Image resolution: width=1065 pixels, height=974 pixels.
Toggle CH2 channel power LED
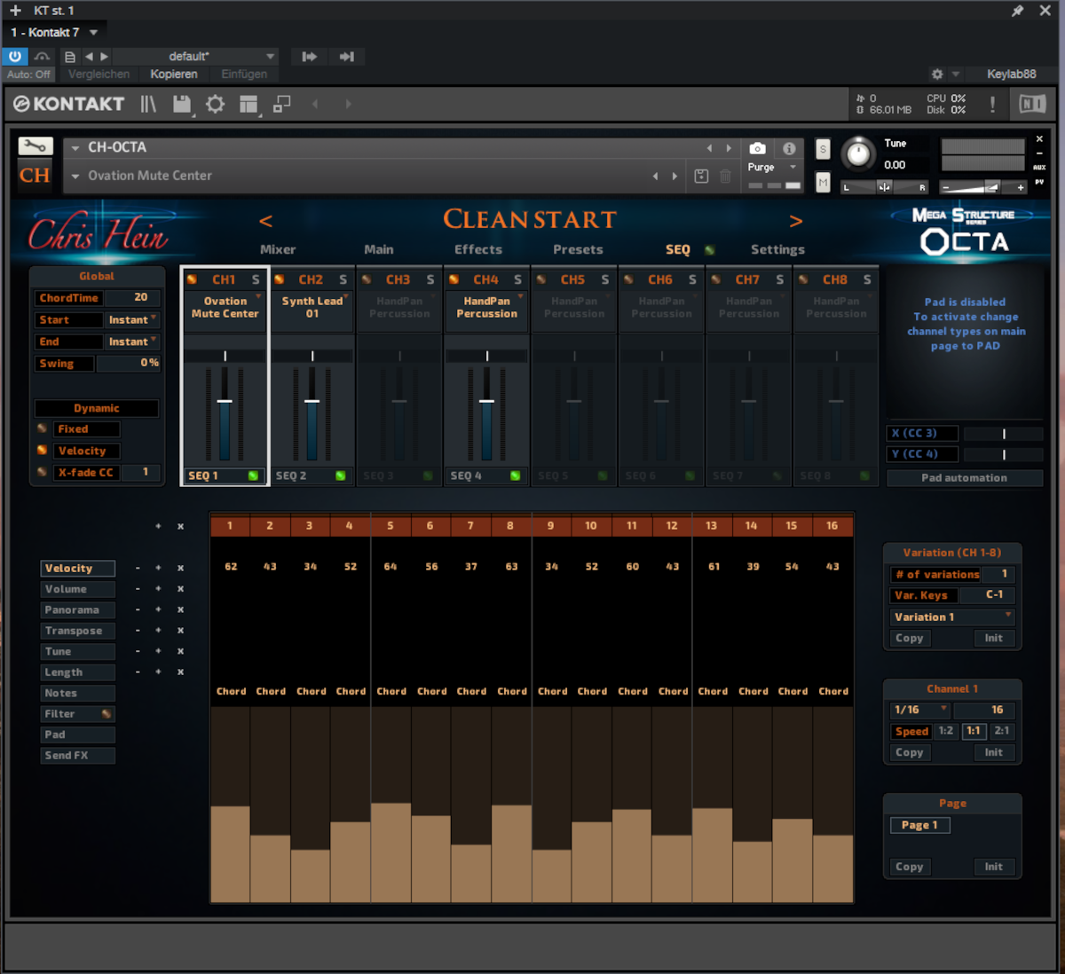[x=279, y=279]
